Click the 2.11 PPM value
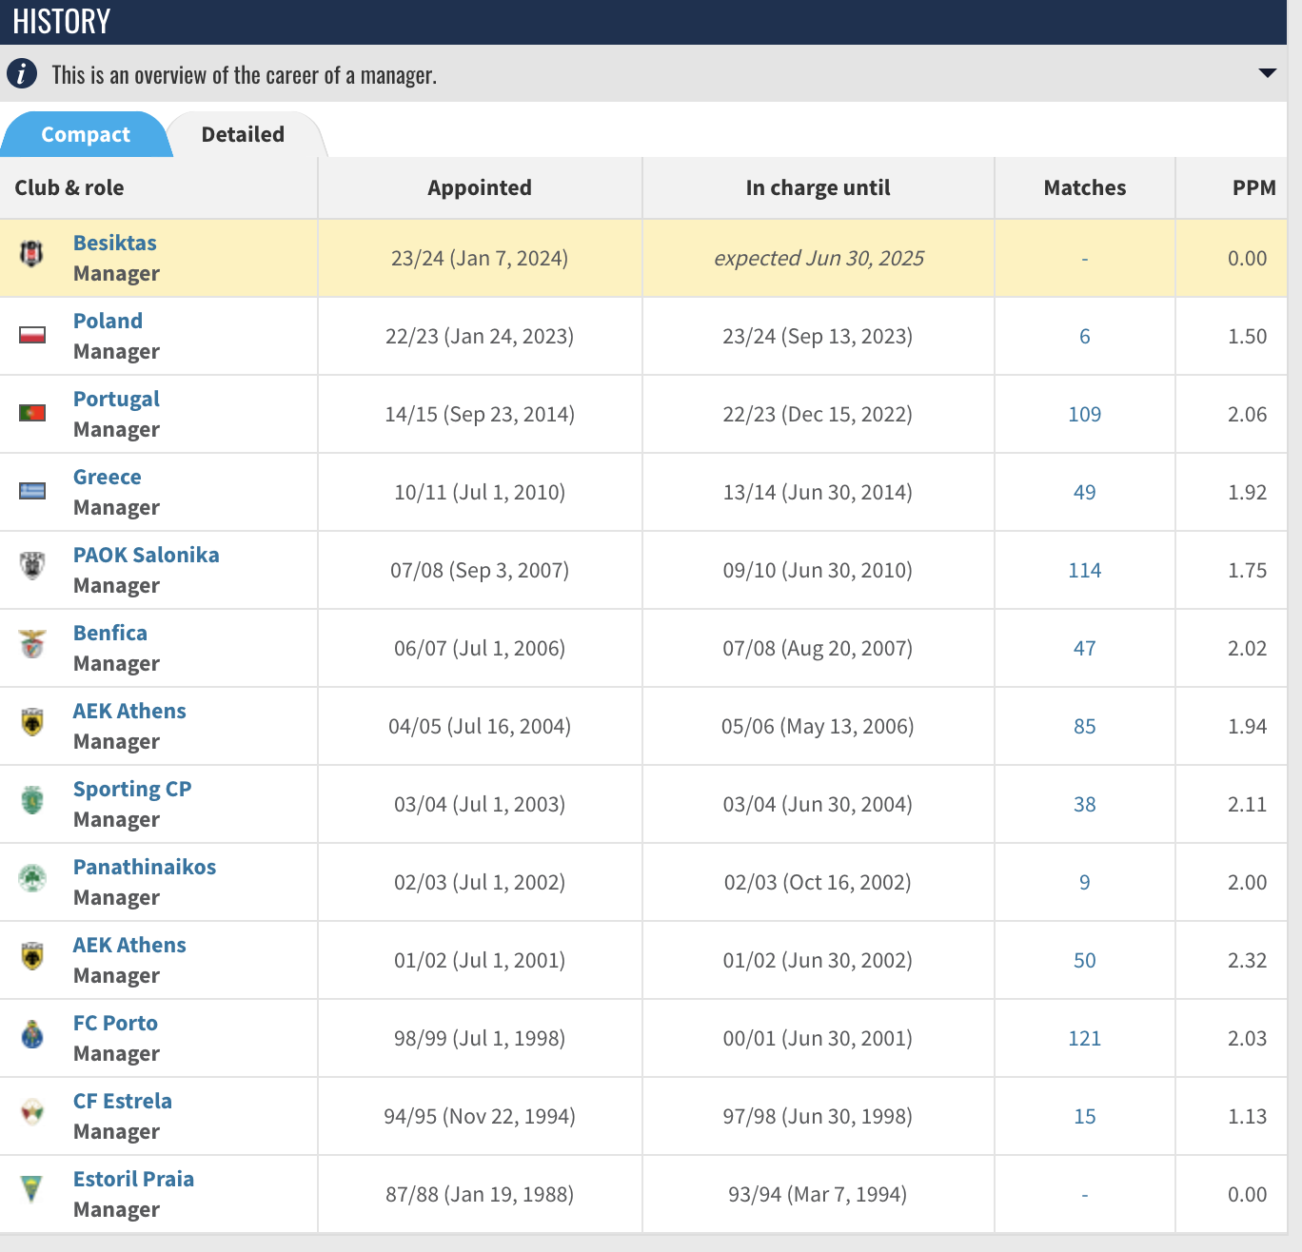This screenshot has width=1302, height=1252. point(1247,804)
